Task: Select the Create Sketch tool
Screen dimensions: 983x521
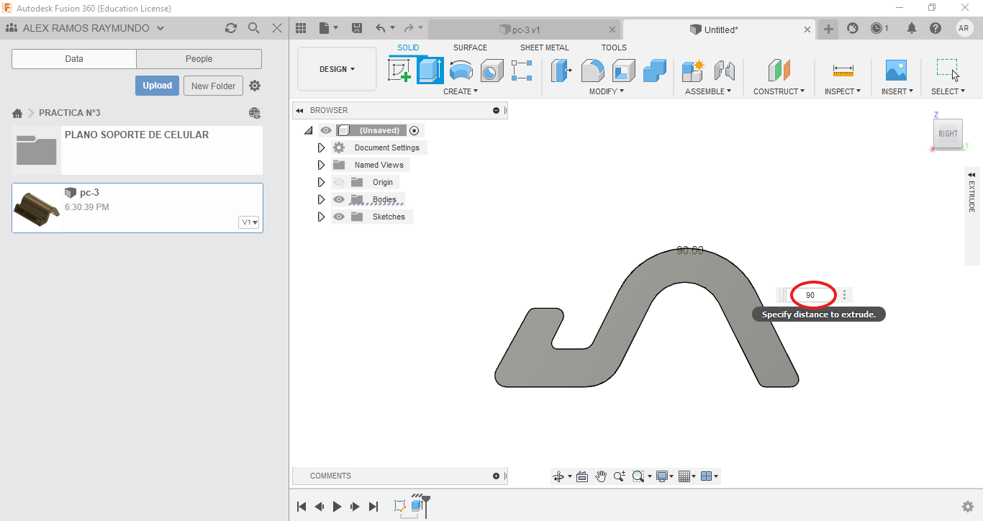Action: 399,71
